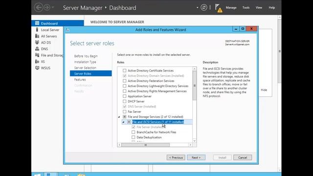
Task: Click the Cancel button
Action: click(243, 157)
